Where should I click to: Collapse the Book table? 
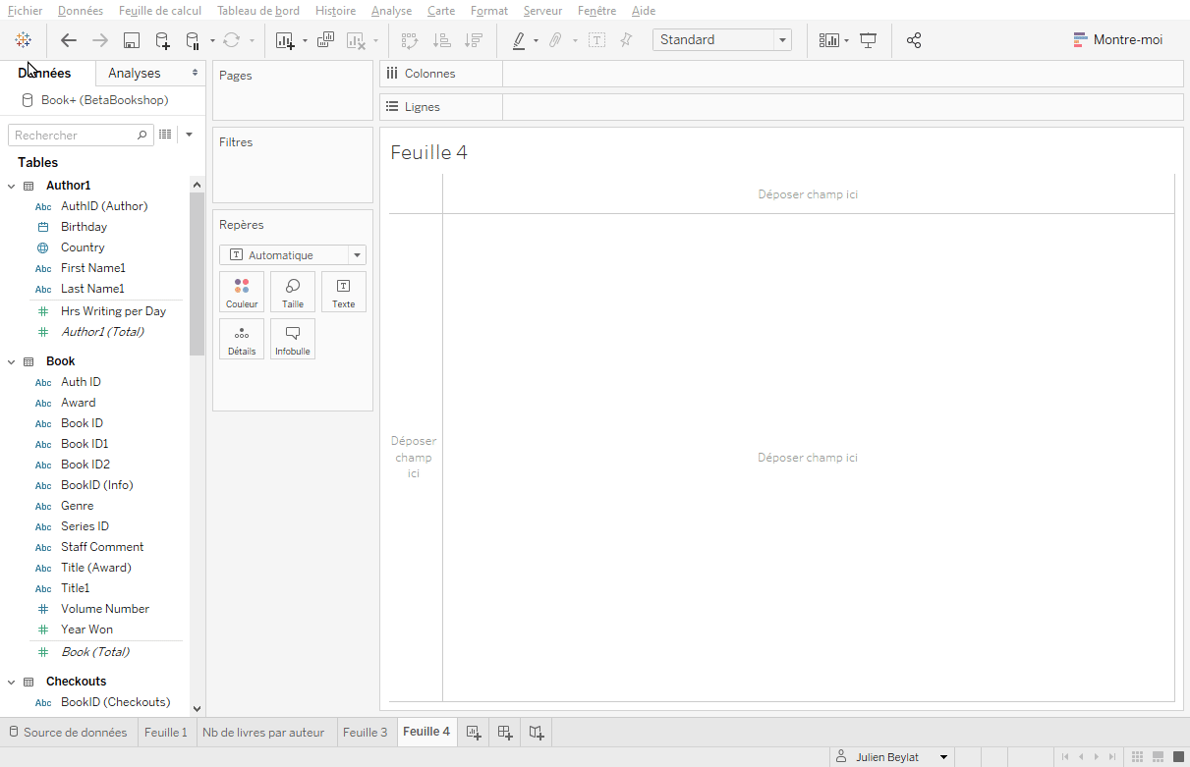(12, 361)
